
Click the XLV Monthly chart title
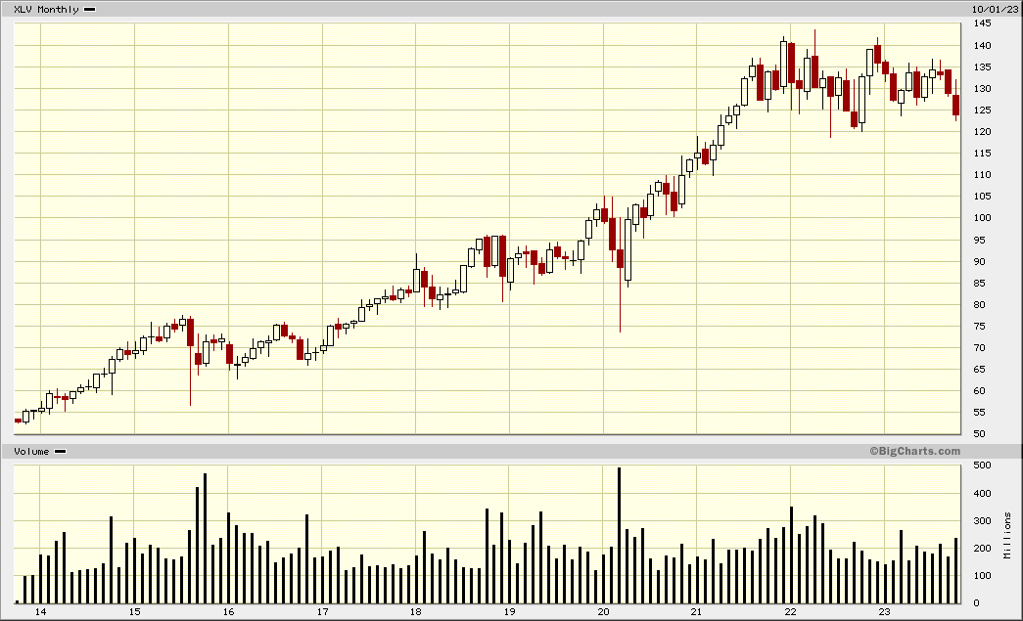click(46, 9)
